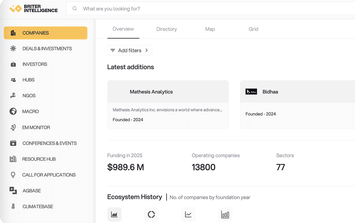The height and width of the screenshot is (223, 355).
Task: Open the Investors sidebar link
Action: coord(35,64)
